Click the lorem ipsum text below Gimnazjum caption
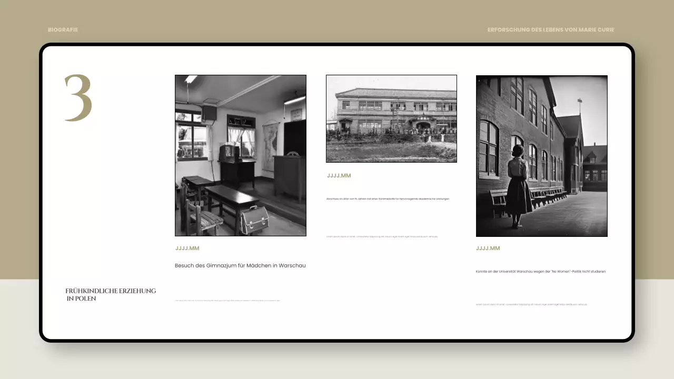 click(227, 301)
